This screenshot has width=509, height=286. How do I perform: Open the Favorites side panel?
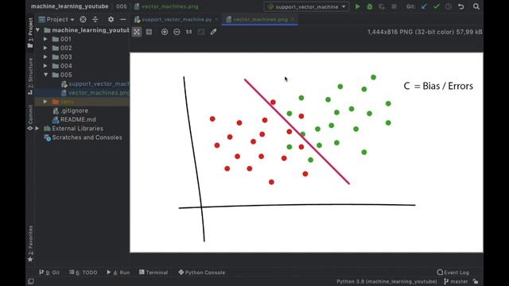(x=30, y=244)
